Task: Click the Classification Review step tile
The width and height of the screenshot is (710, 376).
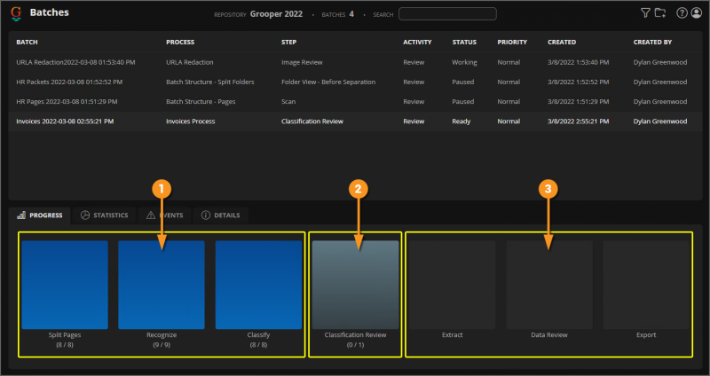Action: pyautogui.click(x=355, y=284)
